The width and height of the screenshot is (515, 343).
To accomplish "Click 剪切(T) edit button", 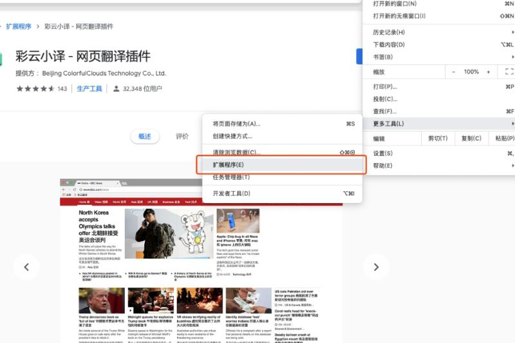I will click(438, 139).
